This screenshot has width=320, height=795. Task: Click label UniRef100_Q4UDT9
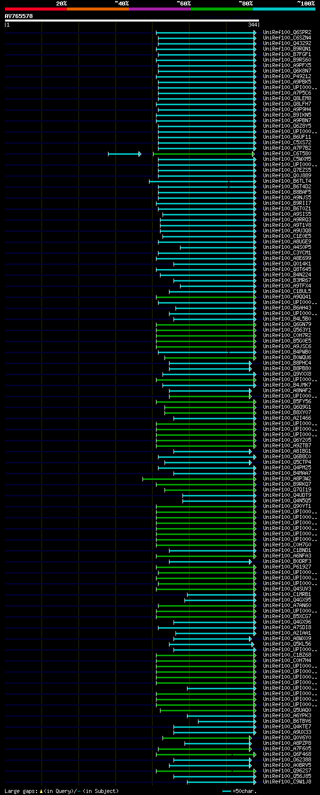coord(287,495)
